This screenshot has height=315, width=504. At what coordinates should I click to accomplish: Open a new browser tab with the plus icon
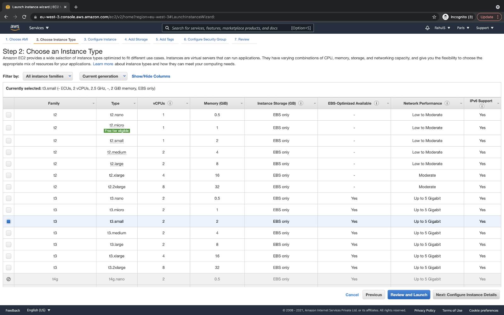point(76,7)
